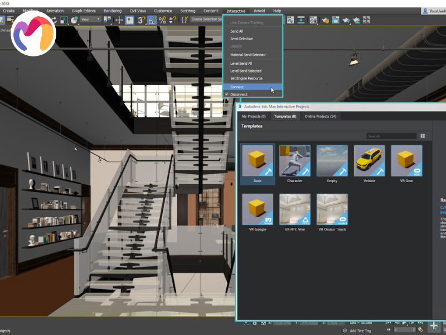The height and width of the screenshot is (335, 446).
Task: Click the Send All menu entry
Action: click(x=236, y=31)
